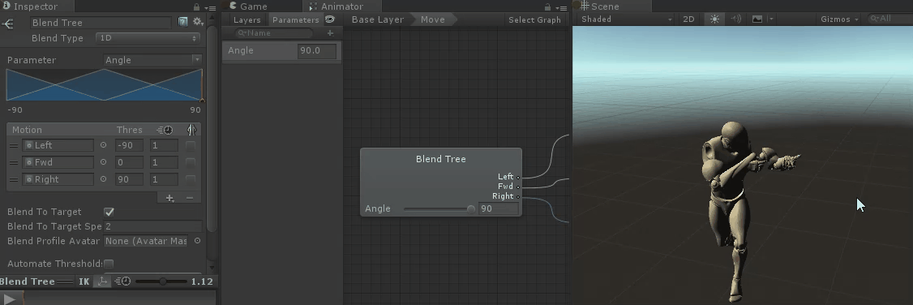Viewport: 913px width, 305px height.
Task: Click the back arrow icon in Inspector
Action: pos(8,24)
